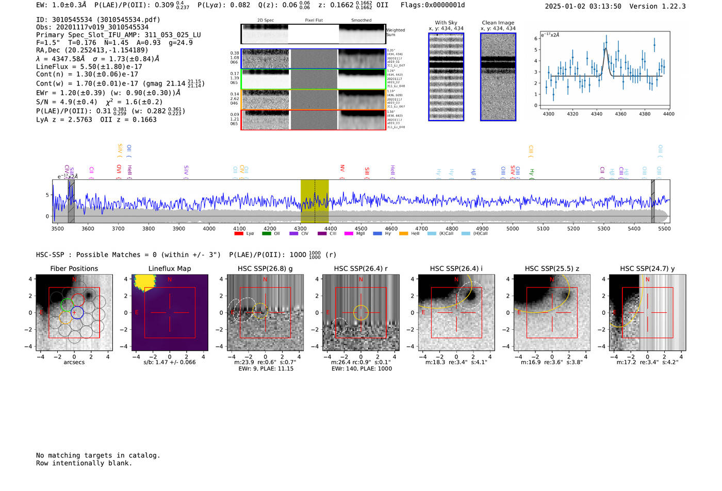Click the orange HeII legend swatch
722x491 pixels.
(403, 233)
